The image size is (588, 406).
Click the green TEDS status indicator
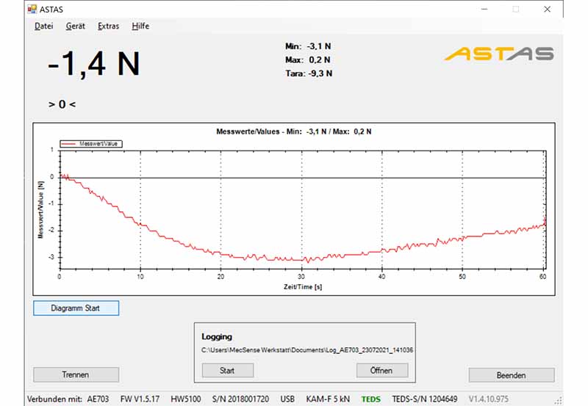(x=371, y=399)
